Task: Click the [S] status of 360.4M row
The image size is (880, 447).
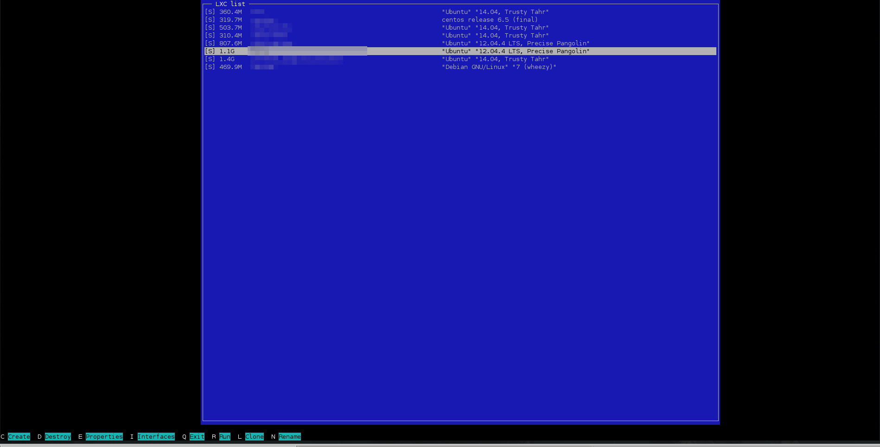Action: click(210, 12)
